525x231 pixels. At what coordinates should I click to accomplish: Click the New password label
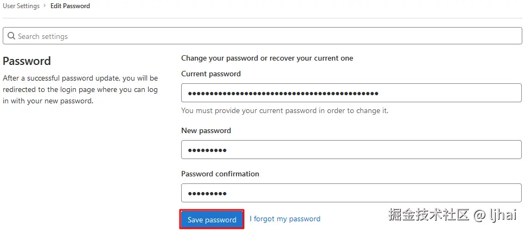[206, 130]
